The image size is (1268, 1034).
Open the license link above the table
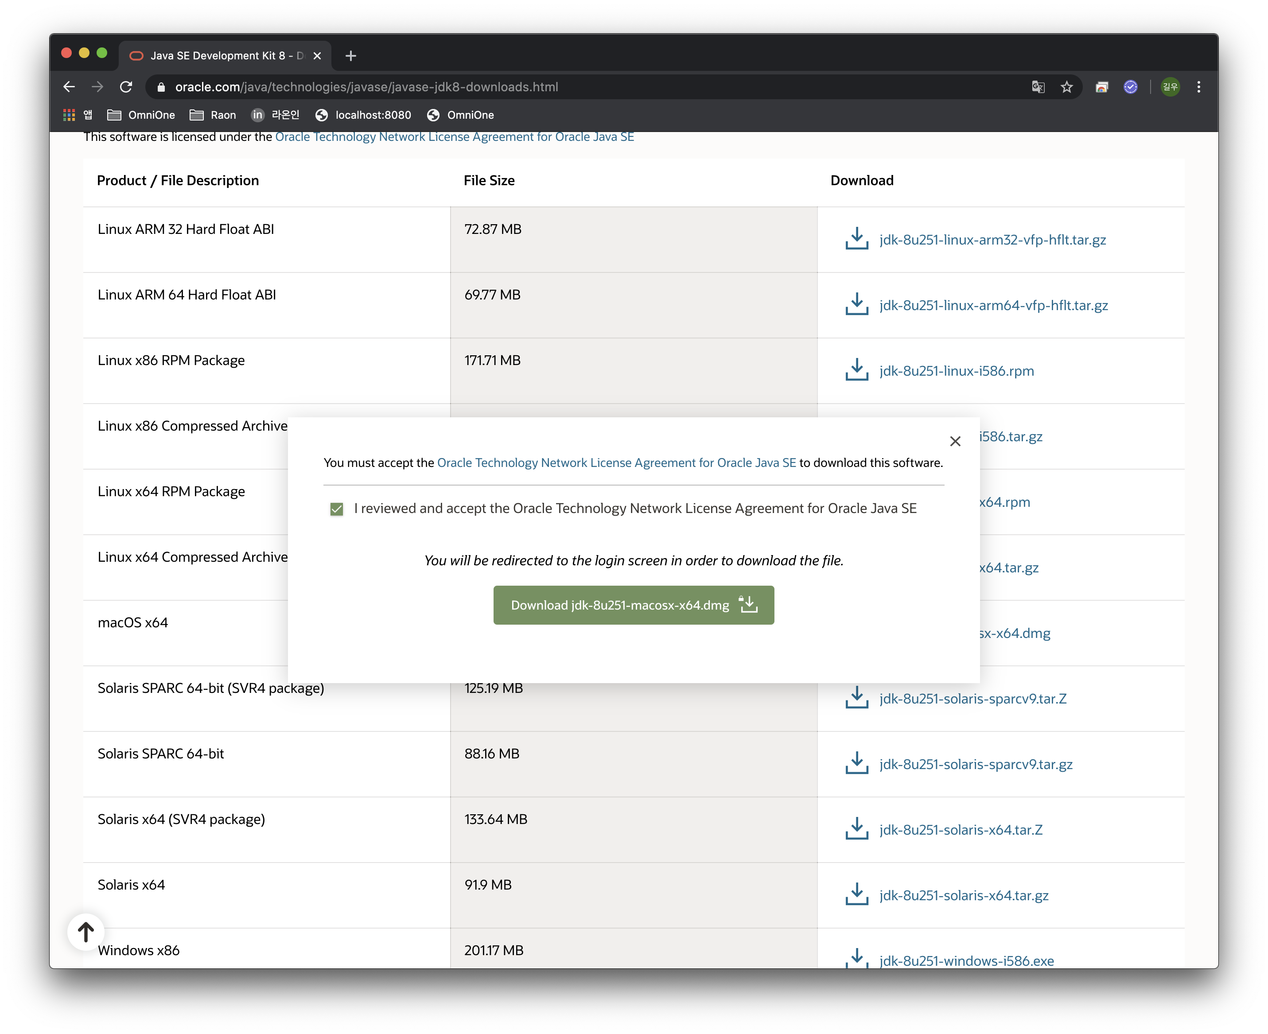455,137
